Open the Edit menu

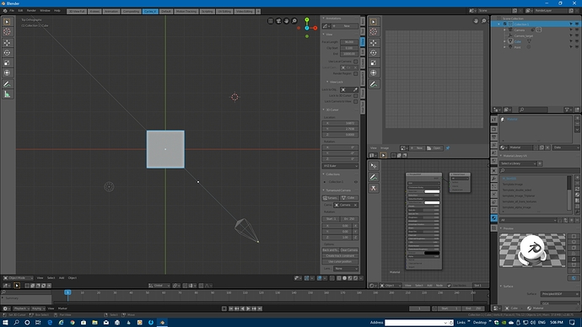click(20, 11)
